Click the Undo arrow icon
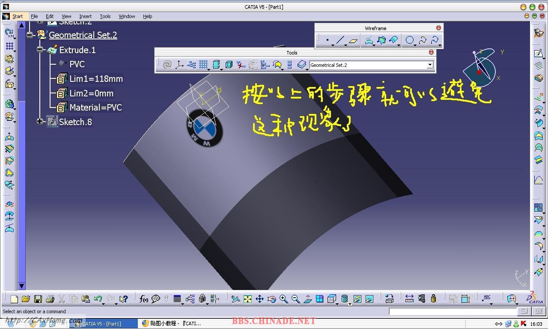 (x=98, y=299)
